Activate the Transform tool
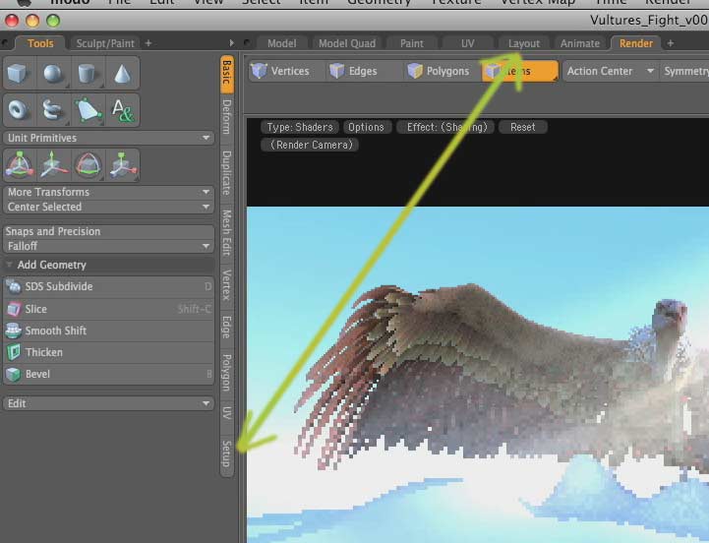709x543 pixels. coord(19,165)
